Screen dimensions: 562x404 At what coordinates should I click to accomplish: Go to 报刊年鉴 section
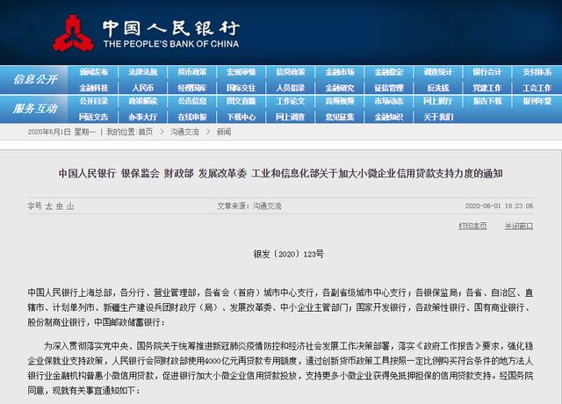tap(537, 101)
